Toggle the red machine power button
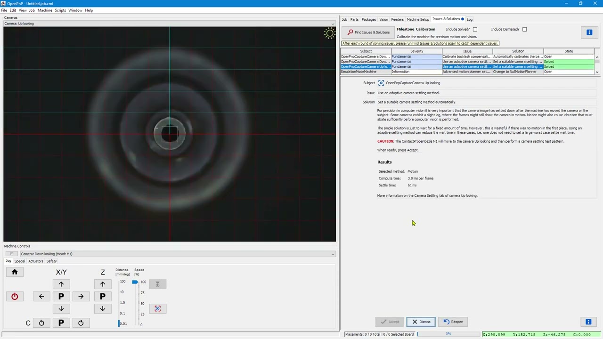603x339 pixels. coord(15,297)
